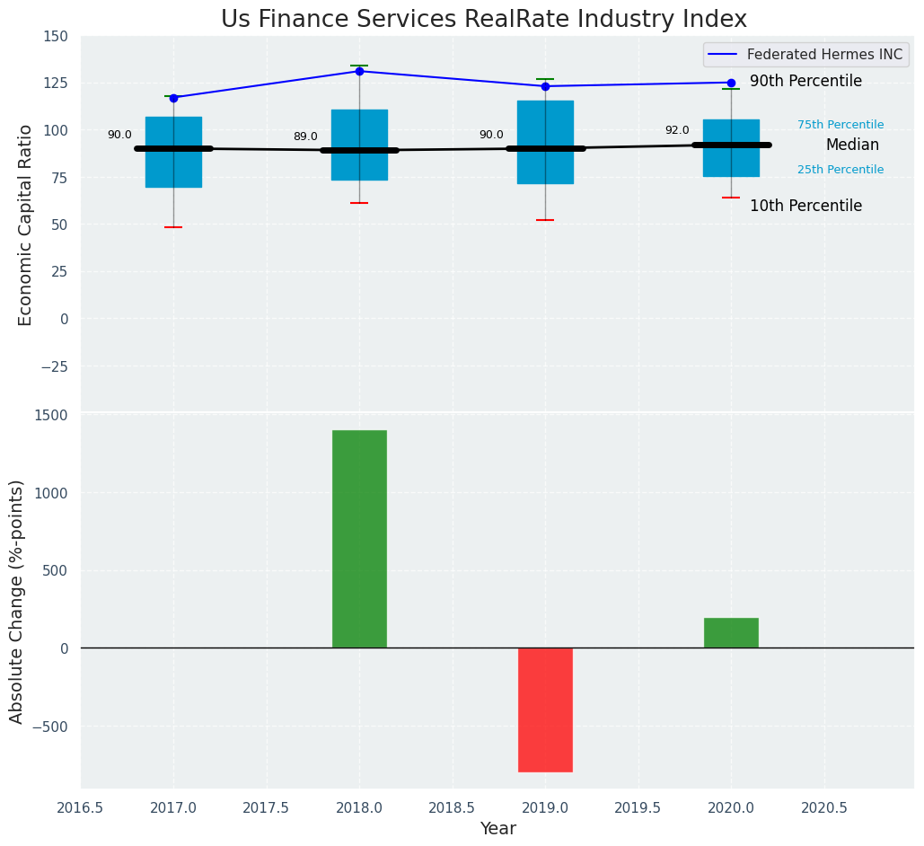Click the 92.0 median value label
The width and height of the screenshot is (924, 846).
point(677,130)
